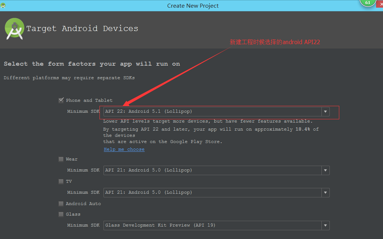This screenshot has width=383, height=239.
Task: Close the Create New Project window
Action: pos(380,4)
